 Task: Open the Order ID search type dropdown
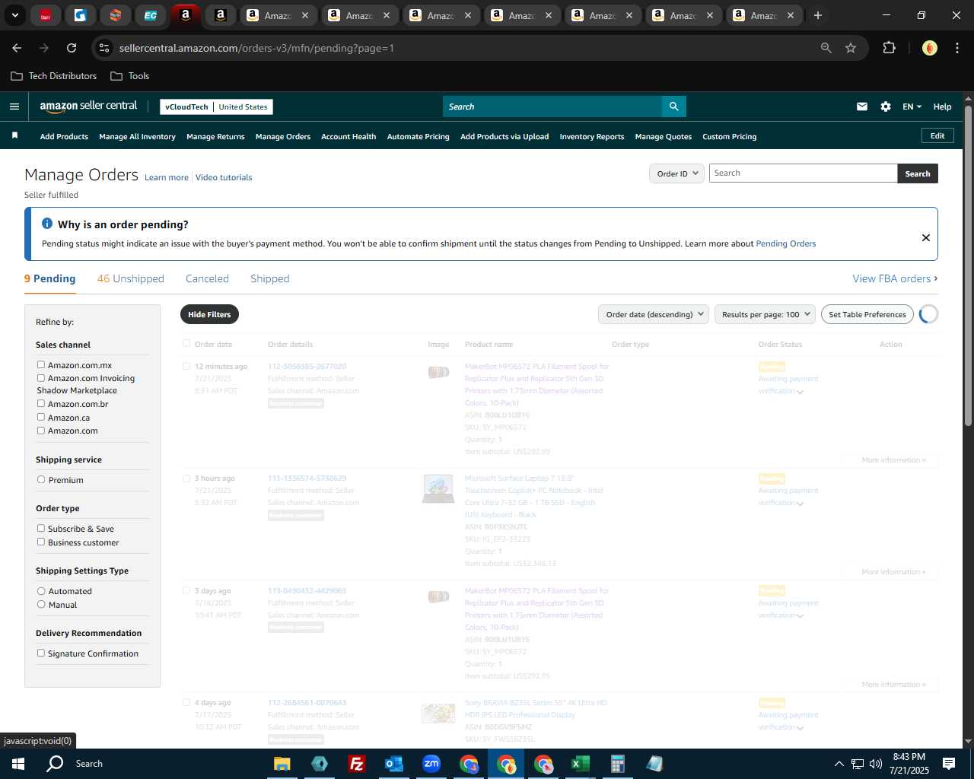click(676, 173)
